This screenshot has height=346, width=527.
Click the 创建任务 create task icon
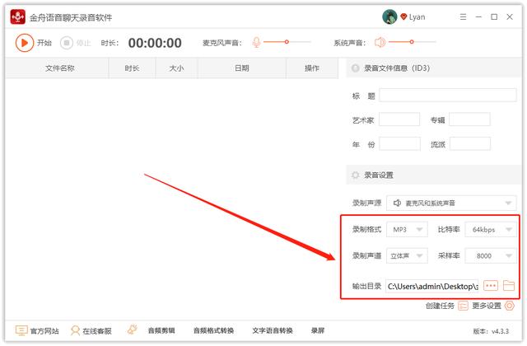[x=462, y=306]
